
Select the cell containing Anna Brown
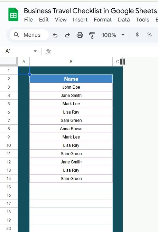click(x=71, y=129)
